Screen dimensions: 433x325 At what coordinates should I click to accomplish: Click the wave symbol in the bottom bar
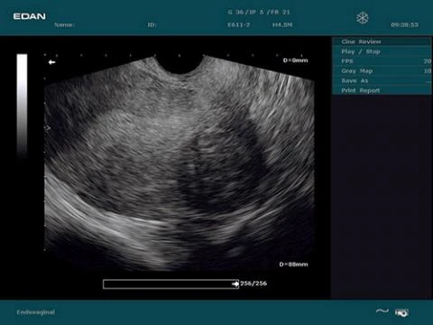pyautogui.click(x=382, y=311)
